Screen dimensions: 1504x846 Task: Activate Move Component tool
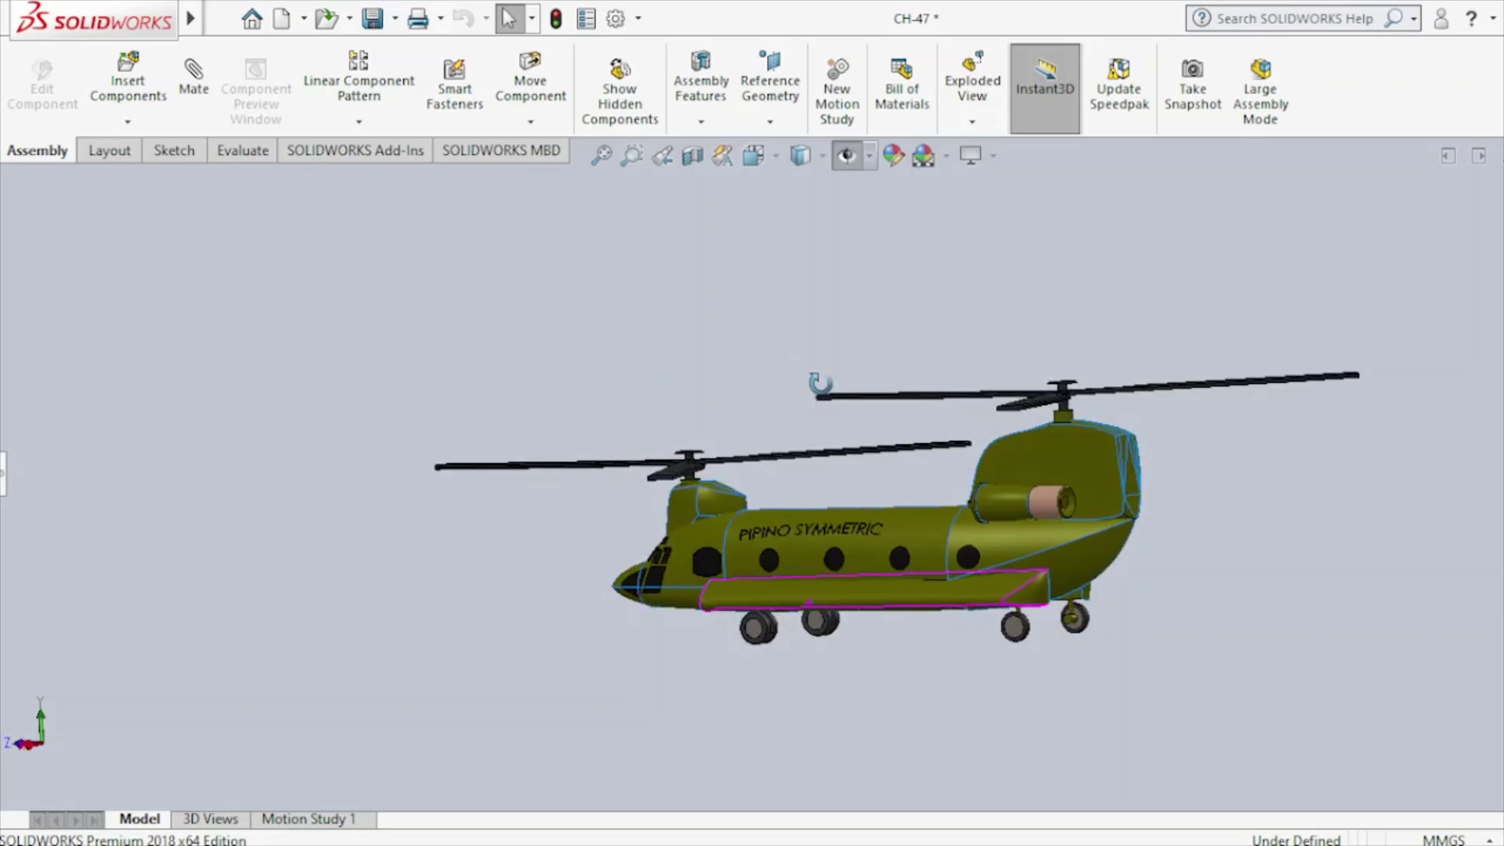click(x=530, y=78)
